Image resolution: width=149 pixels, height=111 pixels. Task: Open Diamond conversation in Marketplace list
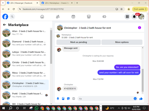(x=25, y=43)
